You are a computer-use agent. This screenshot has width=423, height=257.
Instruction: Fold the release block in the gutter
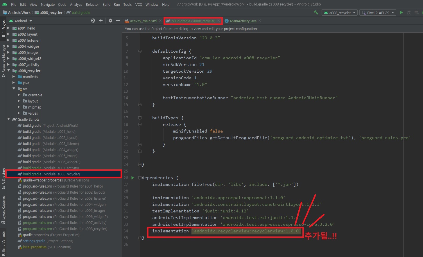click(140, 124)
